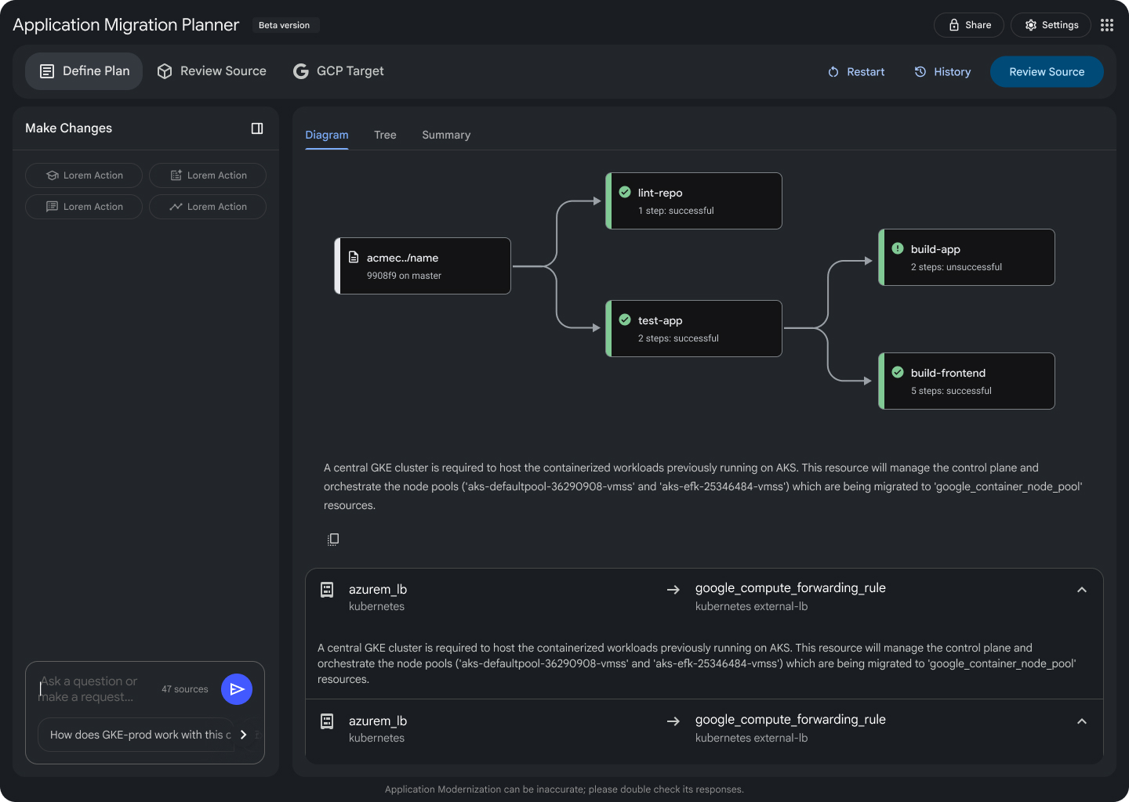
Task: Open the Google apps grid menu
Action: 1106,25
